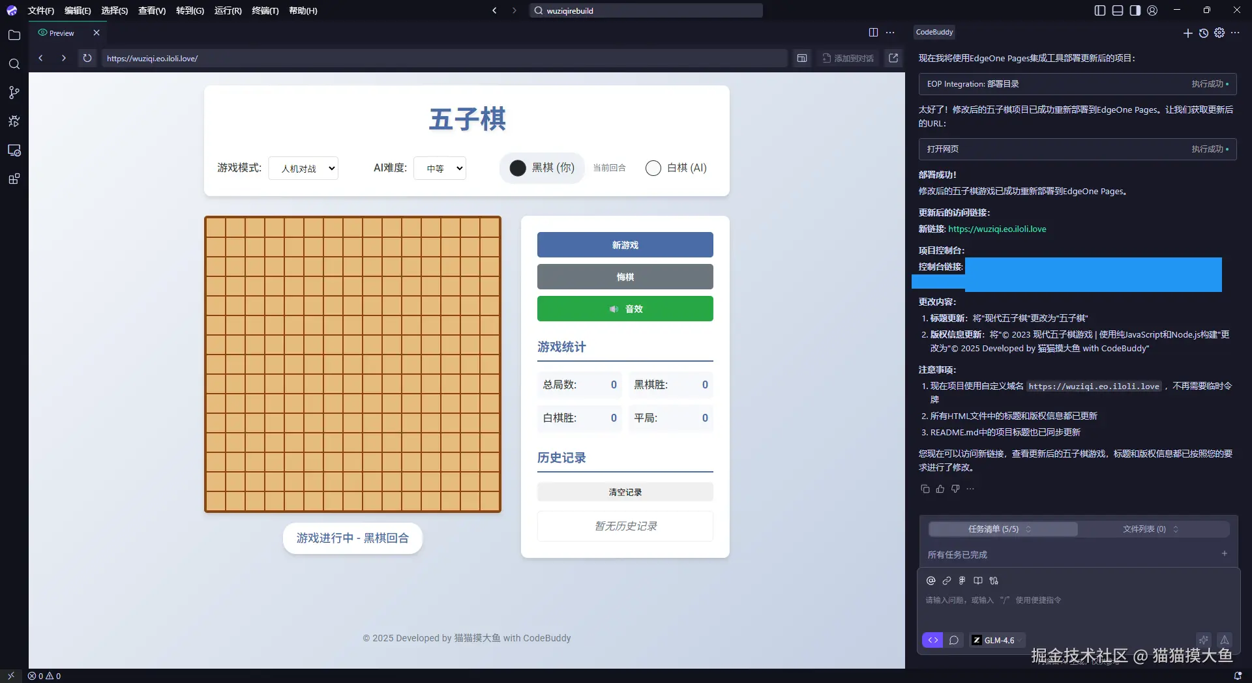Viewport: 1252px width, 683px height.
Task: Switch to the Chat mode toggle
Action: (954, 640)
